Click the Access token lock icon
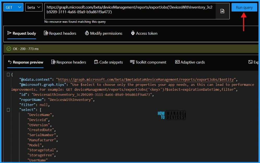Screen dimensions: 260x163 (x=133, y=33)
